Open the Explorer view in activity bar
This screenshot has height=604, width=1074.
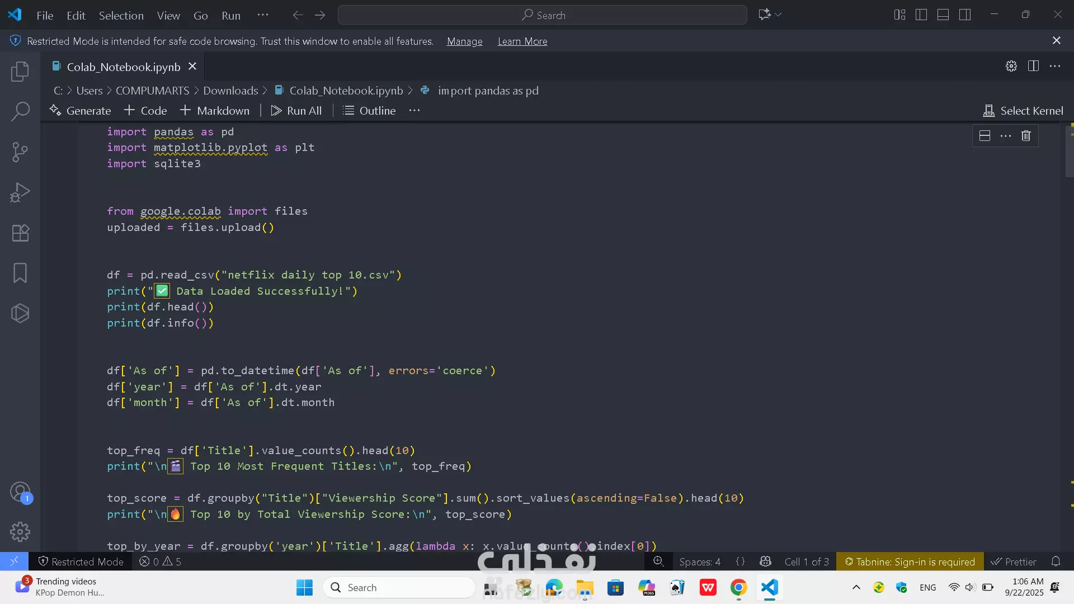(x=20, y=71)
